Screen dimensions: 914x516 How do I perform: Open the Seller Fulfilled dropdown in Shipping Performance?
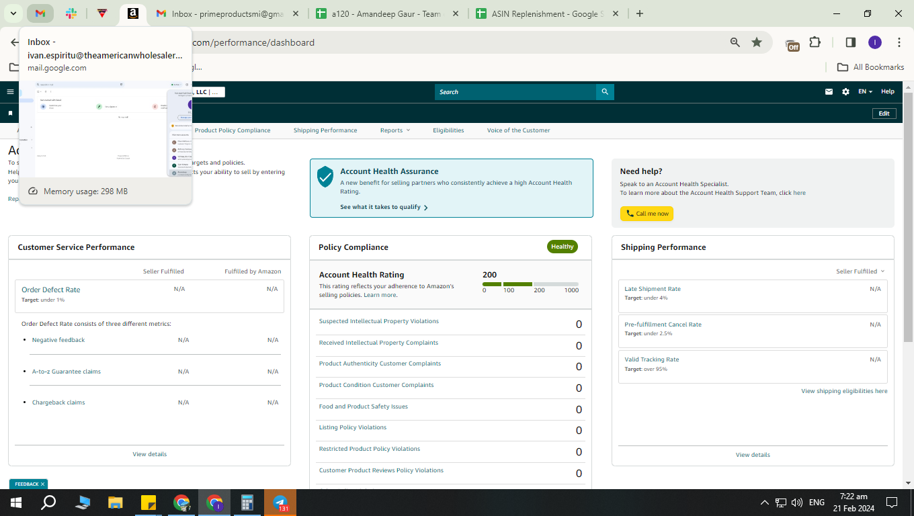tap(860, 271)
